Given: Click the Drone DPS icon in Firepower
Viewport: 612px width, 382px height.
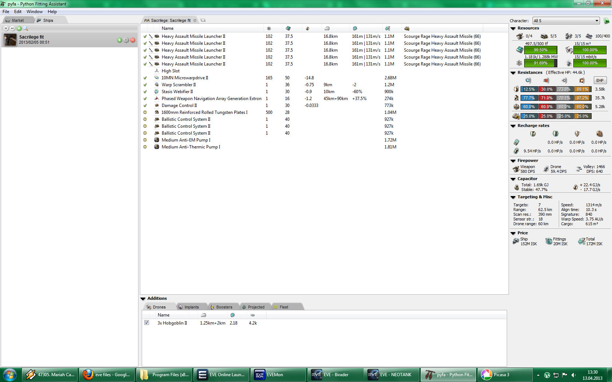Looking at the screenshot, I should pos(546,169).
